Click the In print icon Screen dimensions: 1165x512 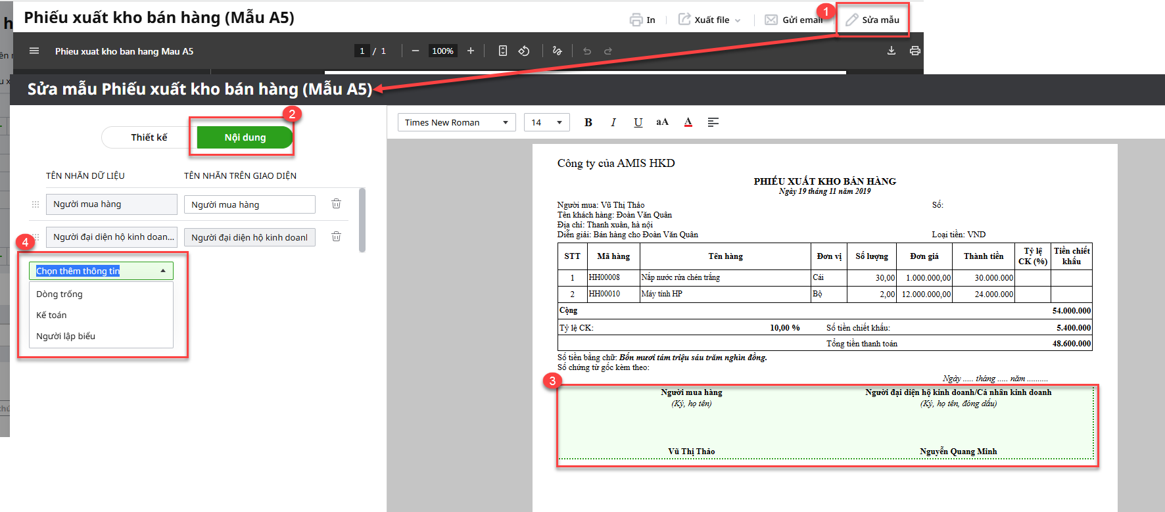[x=636, y=20]
